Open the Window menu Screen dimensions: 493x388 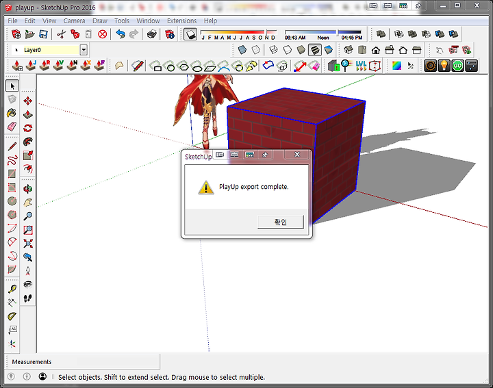pos(148,21)
